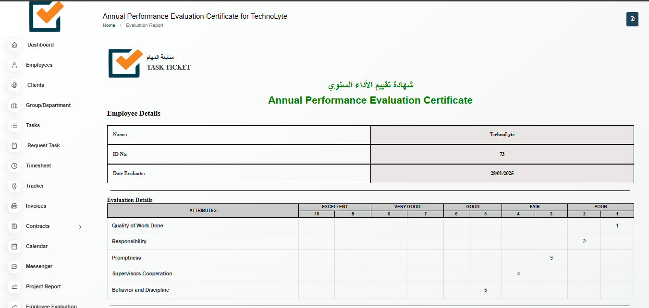Click the Invoices printer icon
Image resolution: width=649 pixels, height=308 pixels.
click(14, 206)
